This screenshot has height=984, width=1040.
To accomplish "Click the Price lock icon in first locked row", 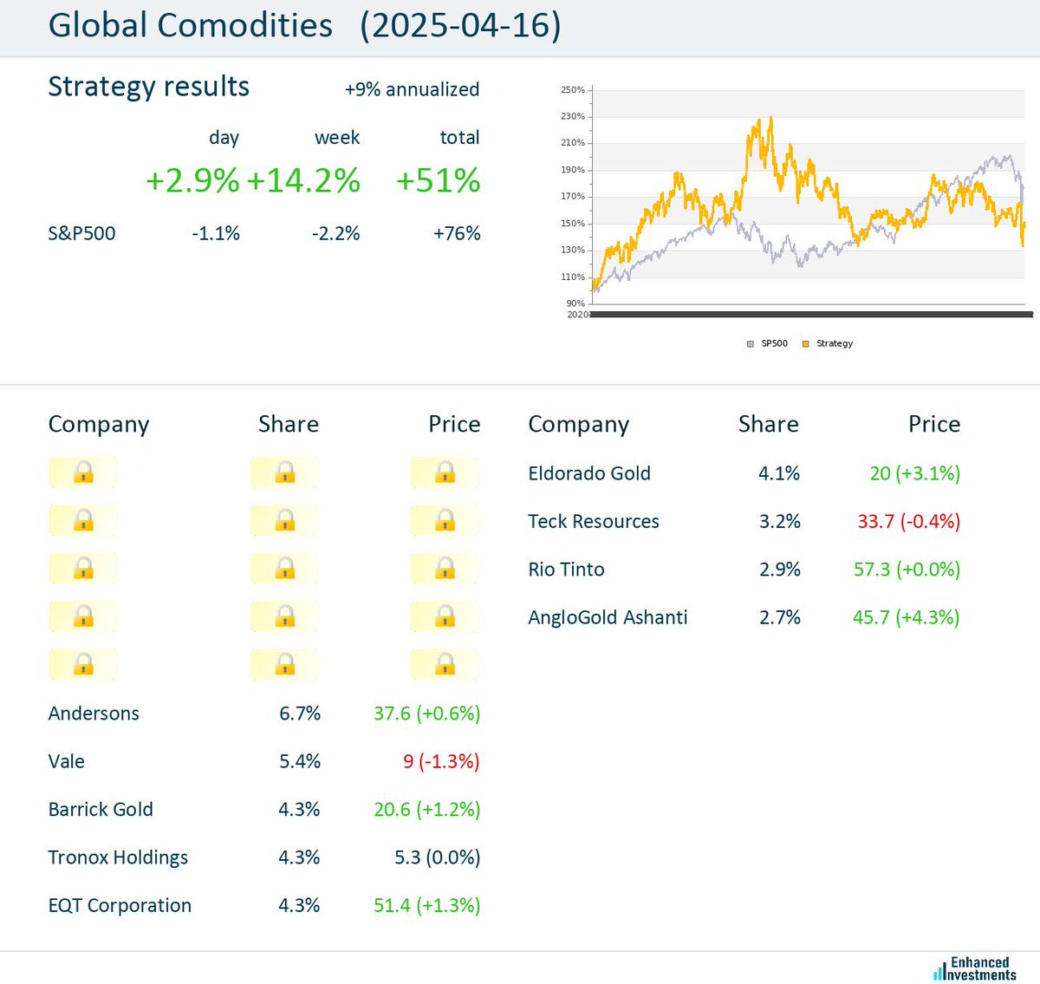I will click(445, 472).
